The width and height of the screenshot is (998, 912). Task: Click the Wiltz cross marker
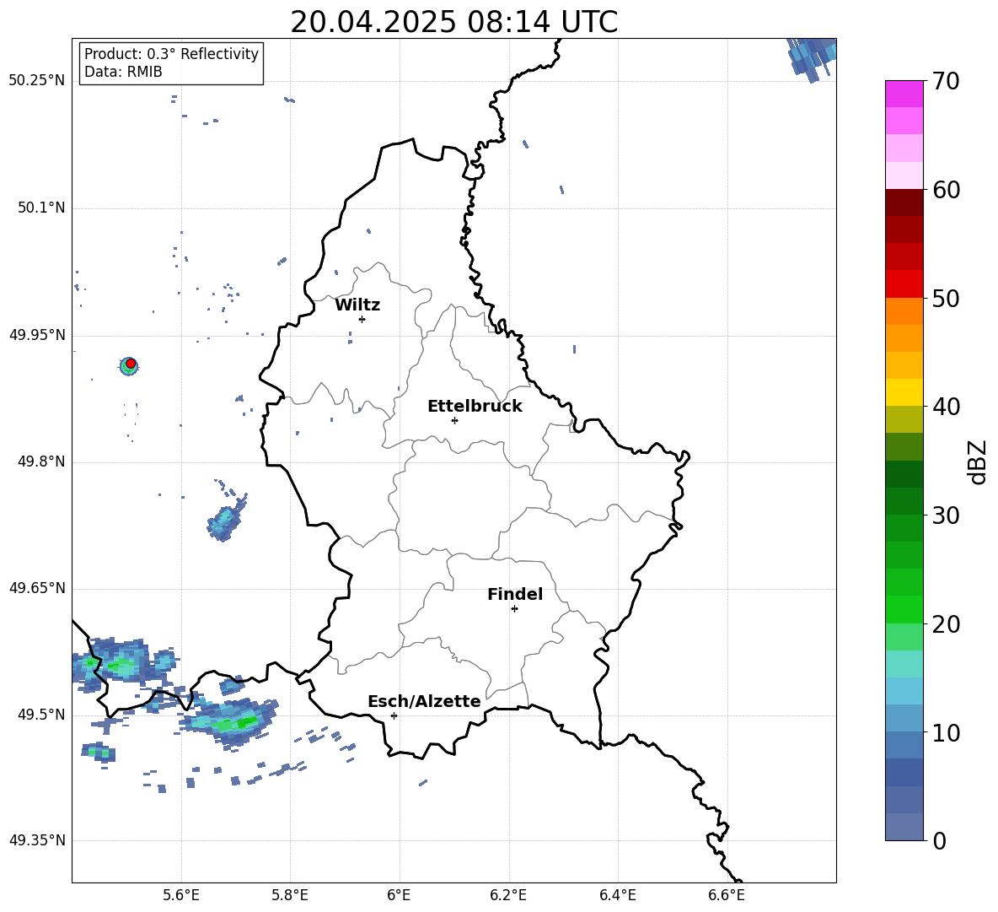(362, 319)
